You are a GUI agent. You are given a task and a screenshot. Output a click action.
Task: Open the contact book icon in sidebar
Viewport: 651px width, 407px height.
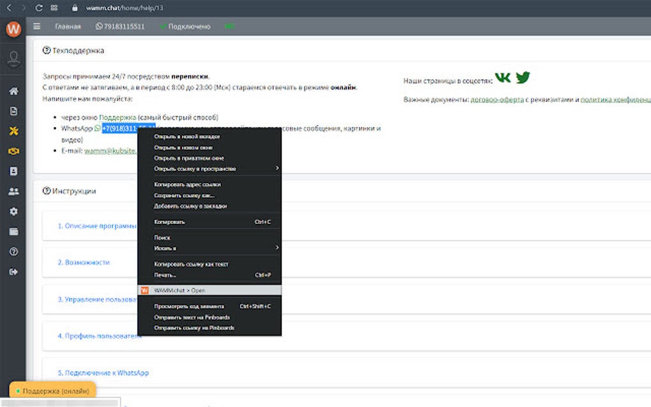coord(13,171)
